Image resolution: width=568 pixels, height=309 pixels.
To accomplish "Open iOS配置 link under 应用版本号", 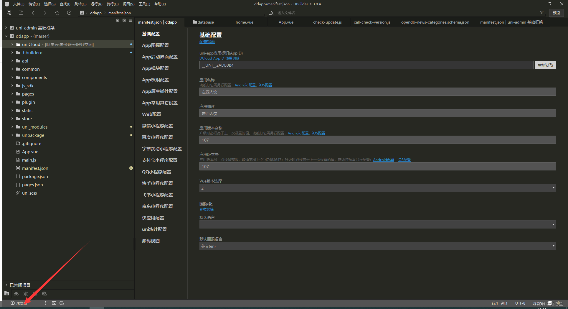I will click(404, 160).
